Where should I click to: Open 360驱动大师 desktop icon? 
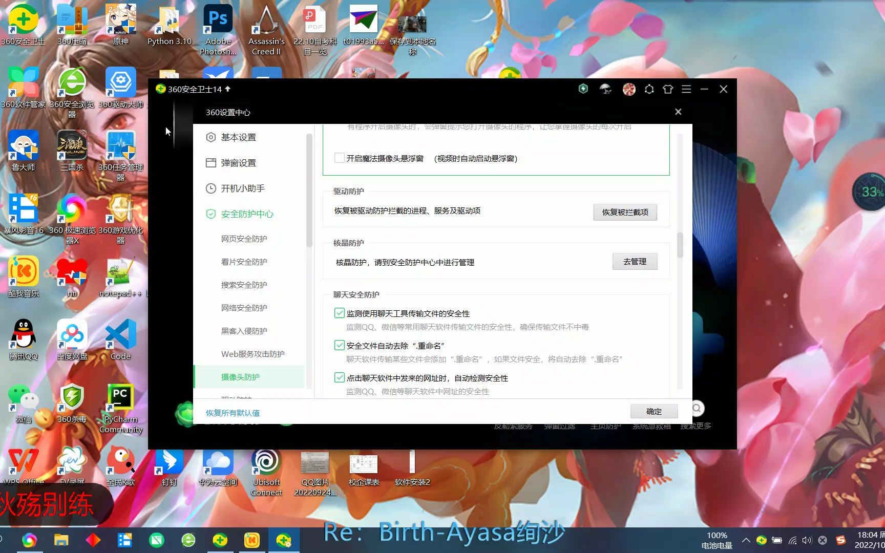coord(121,88)
